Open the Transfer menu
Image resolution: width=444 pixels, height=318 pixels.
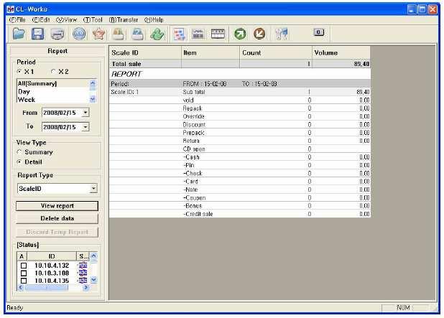click(x=124, y=20)
